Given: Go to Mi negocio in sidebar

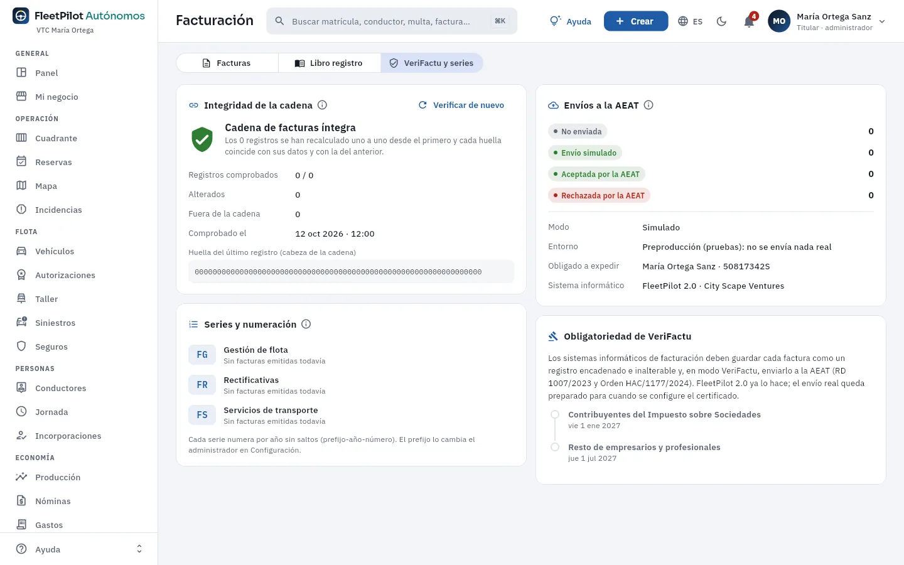Looking at the screenshot, I should pyautogui.click(x=78, y=97).
